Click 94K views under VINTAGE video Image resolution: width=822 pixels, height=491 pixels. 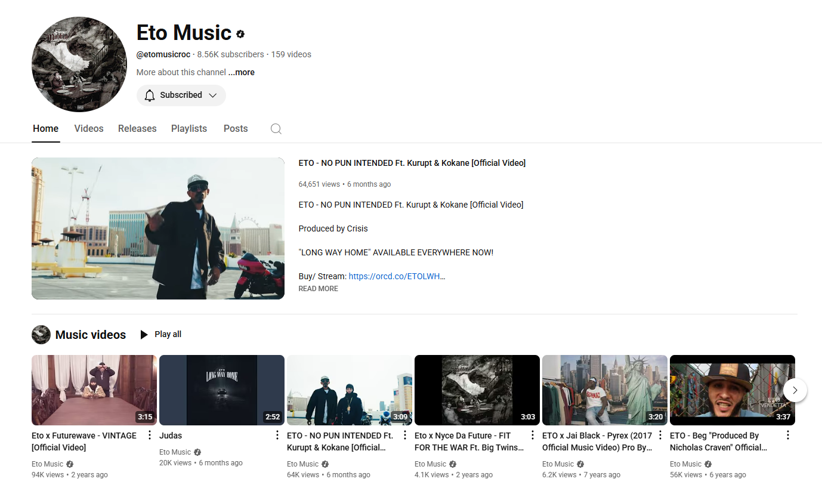click(x=48, y=475)
